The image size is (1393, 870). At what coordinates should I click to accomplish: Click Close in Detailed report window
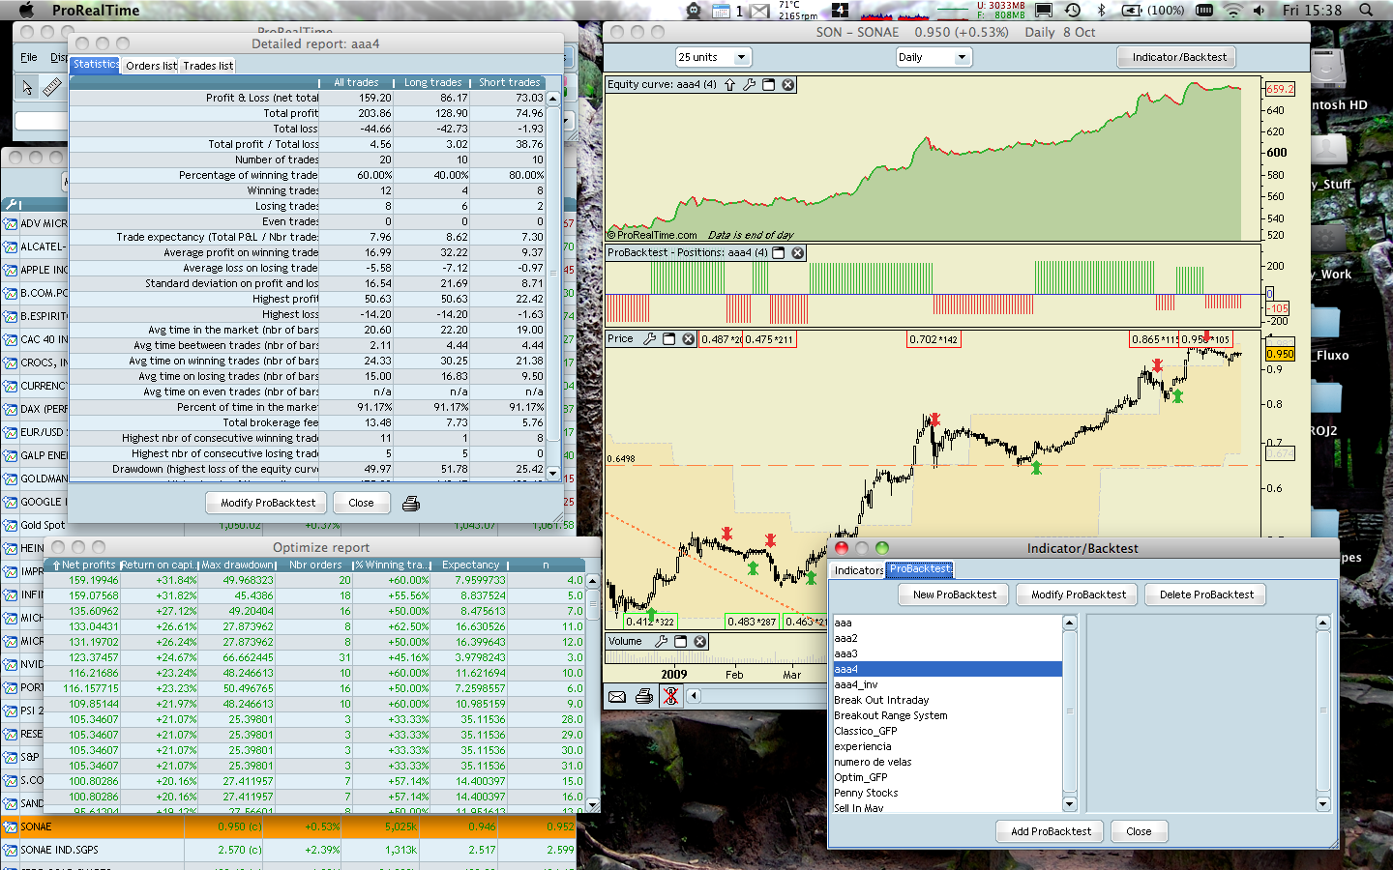(361, 503)
